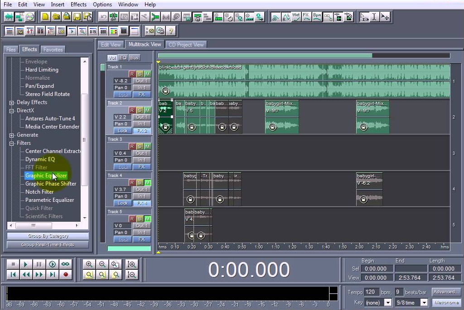Image resolution: width=464 pixels, height=310 pixels.
Task: Collapse the Filters effects group
Action: click(10, 143)
